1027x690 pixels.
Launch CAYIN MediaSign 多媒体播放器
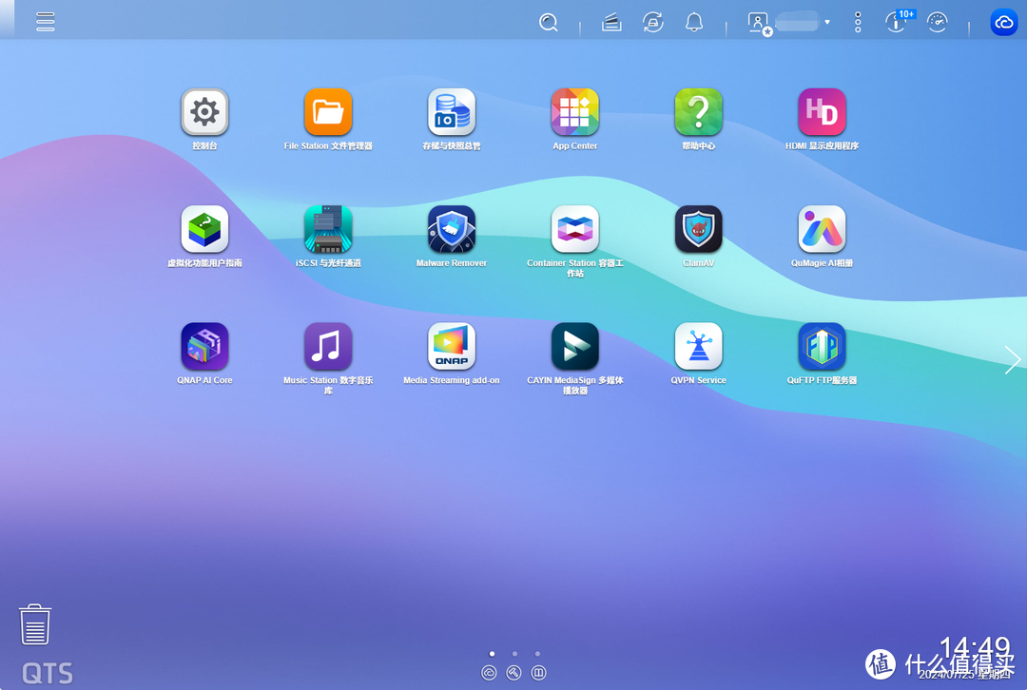point(575,346)
